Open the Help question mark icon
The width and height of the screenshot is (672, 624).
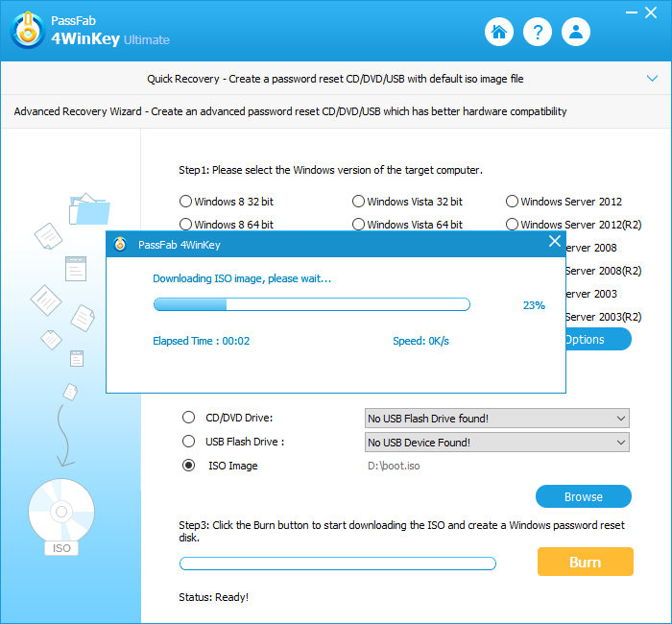click(538, 32)
